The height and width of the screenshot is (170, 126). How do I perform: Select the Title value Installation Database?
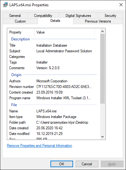point(52,45)
